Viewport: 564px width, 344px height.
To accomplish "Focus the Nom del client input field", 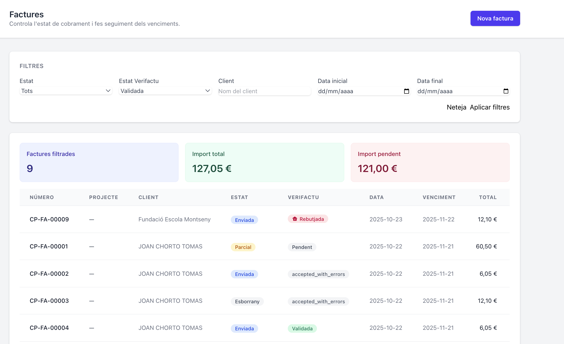I will (x=264, y=91).
